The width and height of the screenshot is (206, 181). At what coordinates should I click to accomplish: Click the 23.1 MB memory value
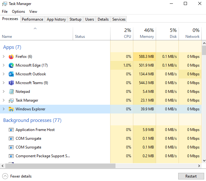[147, 100]
